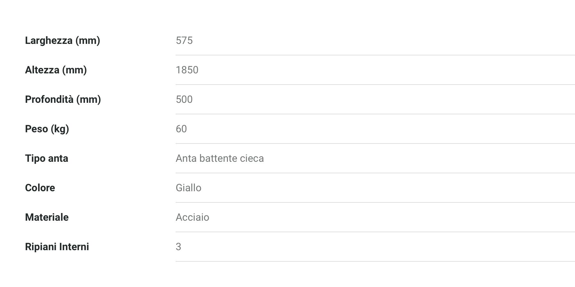Click the divider line under the Giallo value
575x287 pixels.
point(375,202)
